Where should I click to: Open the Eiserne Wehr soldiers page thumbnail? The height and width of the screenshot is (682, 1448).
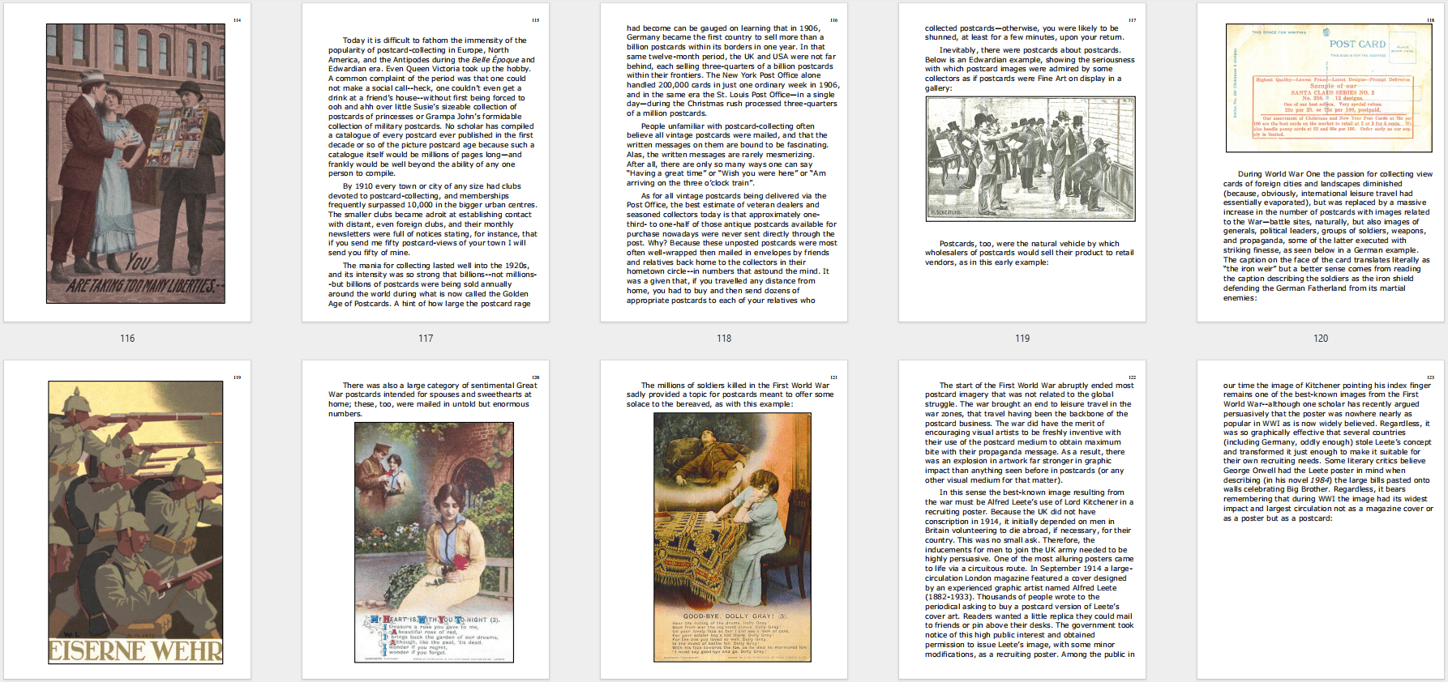coord(127,519)
